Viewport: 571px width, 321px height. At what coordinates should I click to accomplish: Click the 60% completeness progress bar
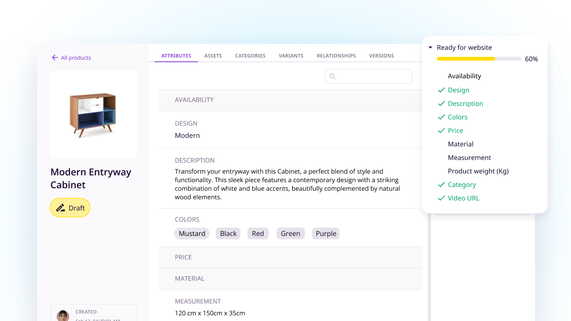tap(478, 58)
